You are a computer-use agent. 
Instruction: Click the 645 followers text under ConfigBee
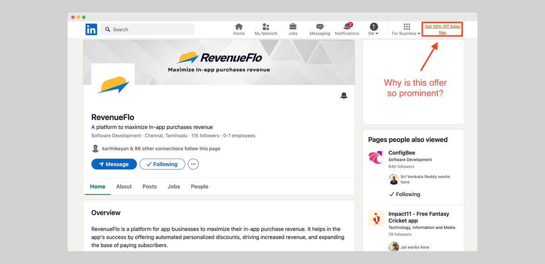[x=401, y=167]
